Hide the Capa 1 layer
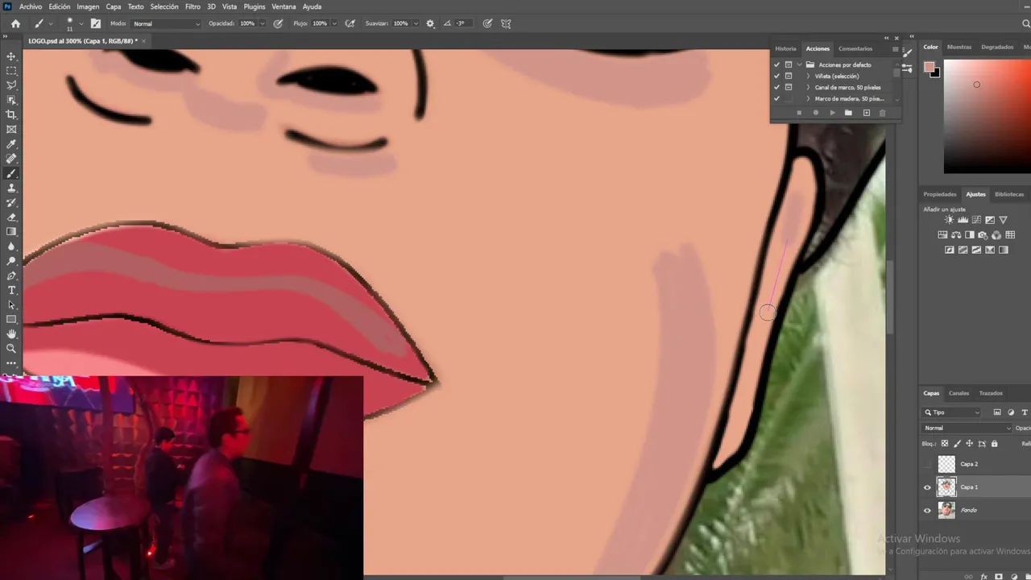1031x580 pixels. tap(927, 487)
